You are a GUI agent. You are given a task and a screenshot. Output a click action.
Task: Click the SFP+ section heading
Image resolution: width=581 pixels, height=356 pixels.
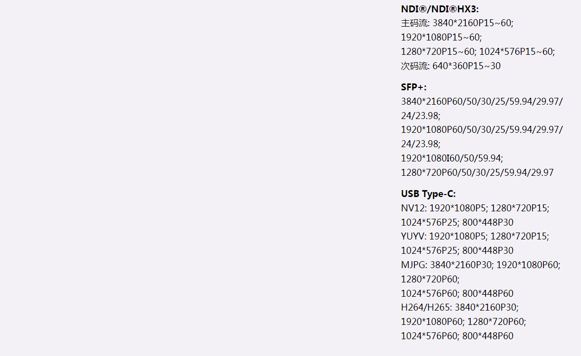coord(414,87)
